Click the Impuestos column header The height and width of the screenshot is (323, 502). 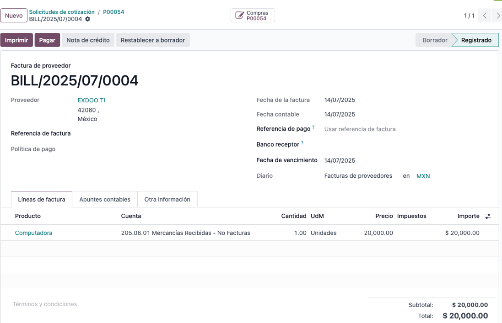(412, 216)
